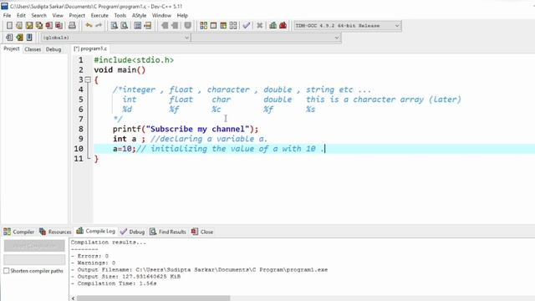Click the 'Output Filename' log line

[199, 269]
